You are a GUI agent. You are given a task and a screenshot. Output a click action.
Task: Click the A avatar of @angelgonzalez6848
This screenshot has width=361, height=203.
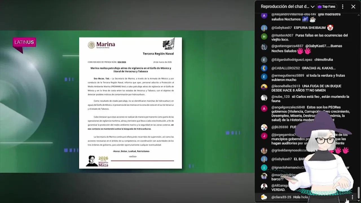(264, 109)
